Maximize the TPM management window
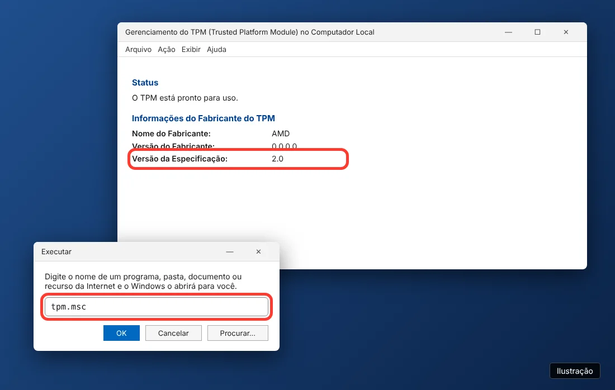Image resolution: width=615 pixels, height=390 pixels. 537,32
